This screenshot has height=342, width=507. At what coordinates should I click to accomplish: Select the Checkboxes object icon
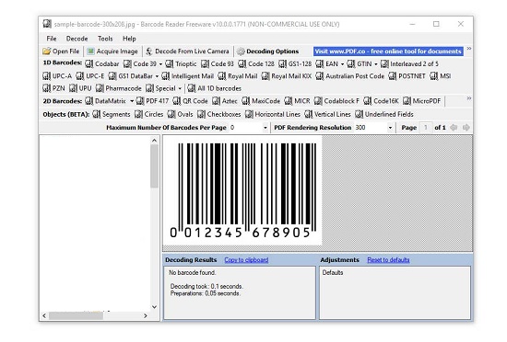point(201,114)
